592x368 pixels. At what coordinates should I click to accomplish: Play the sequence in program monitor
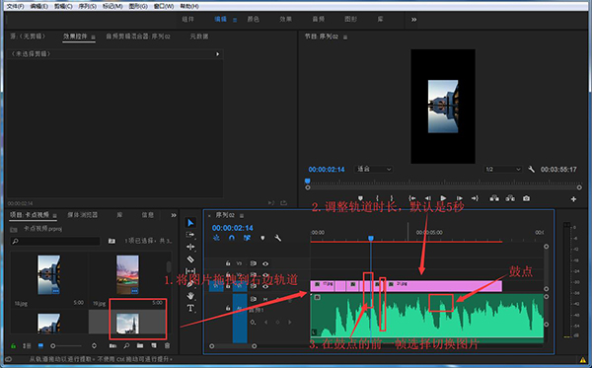(x=443, y=198)
